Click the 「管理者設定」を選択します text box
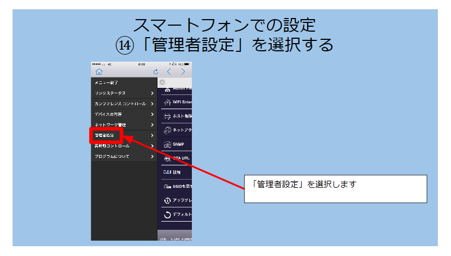Image resolution: width=451 pixels, height=256 pixels. 335,189
